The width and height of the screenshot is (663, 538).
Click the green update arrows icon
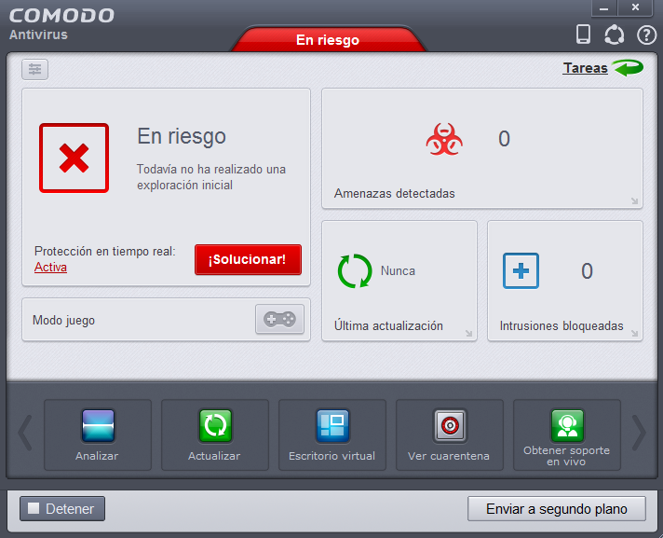355,271
